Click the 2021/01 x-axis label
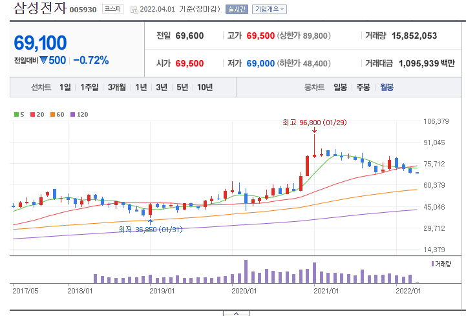The width and height of the screenshot is (466, 316). point(326,291)
